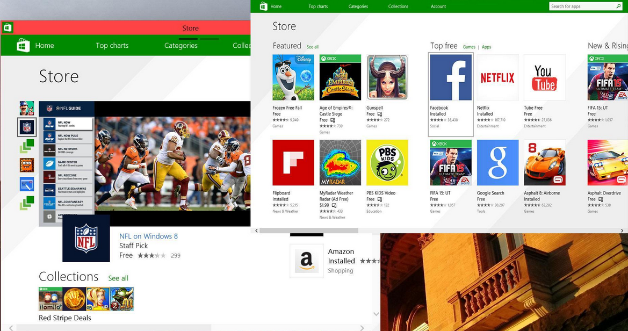Open the NFL on Windows 8 link
Image resolution: width=628 pixels, height=331 pixels.
(x=149, y=236)
